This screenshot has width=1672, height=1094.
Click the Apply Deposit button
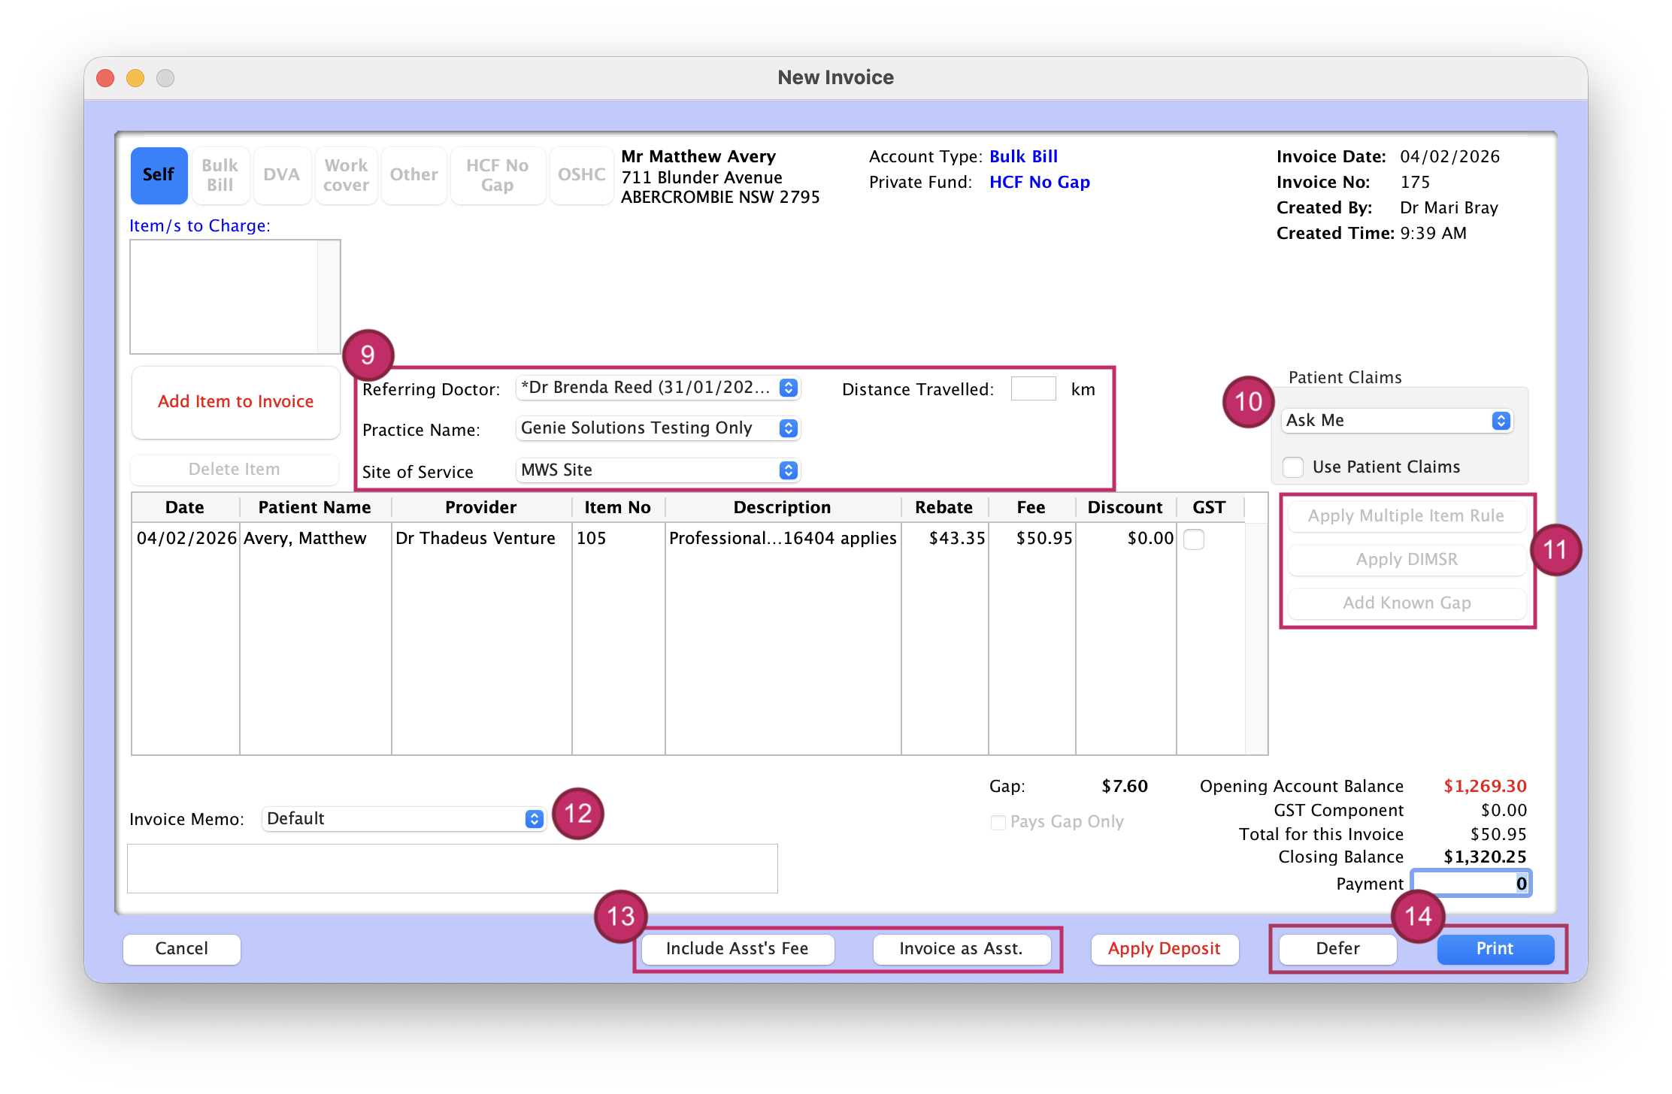1165,949
